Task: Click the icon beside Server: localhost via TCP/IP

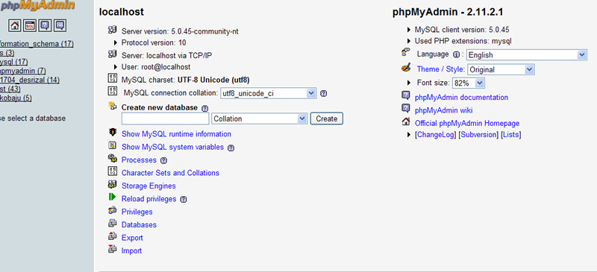Action: pos(113,54)
